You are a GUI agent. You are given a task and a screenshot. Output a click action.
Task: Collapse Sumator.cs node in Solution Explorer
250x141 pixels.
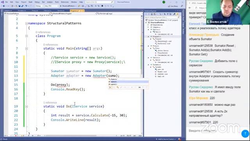[x=148, y=65]
